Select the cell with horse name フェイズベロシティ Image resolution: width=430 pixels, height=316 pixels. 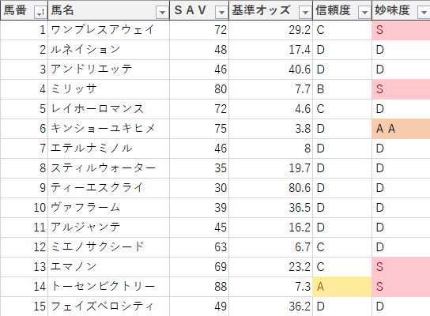coord(109,307)
